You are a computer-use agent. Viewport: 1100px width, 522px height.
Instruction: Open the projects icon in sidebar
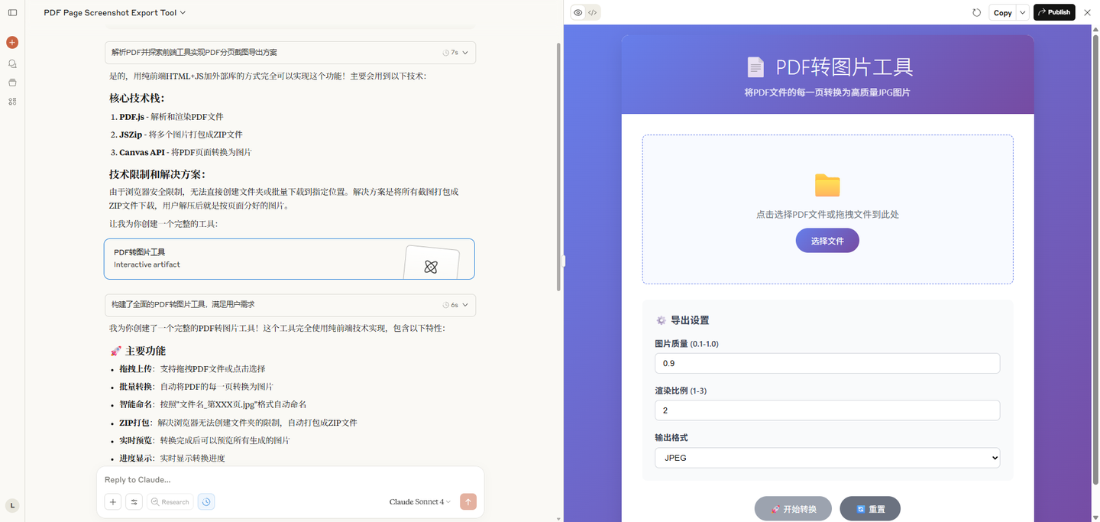[x=12, y=83]
